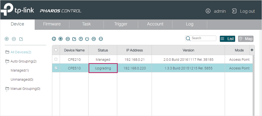Click the reboot power icon

pyautogui.click(x=87, y=39)
